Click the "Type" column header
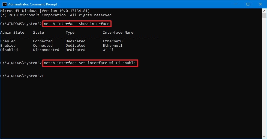The width and height of the screenshot is (267, 139). 70,33
